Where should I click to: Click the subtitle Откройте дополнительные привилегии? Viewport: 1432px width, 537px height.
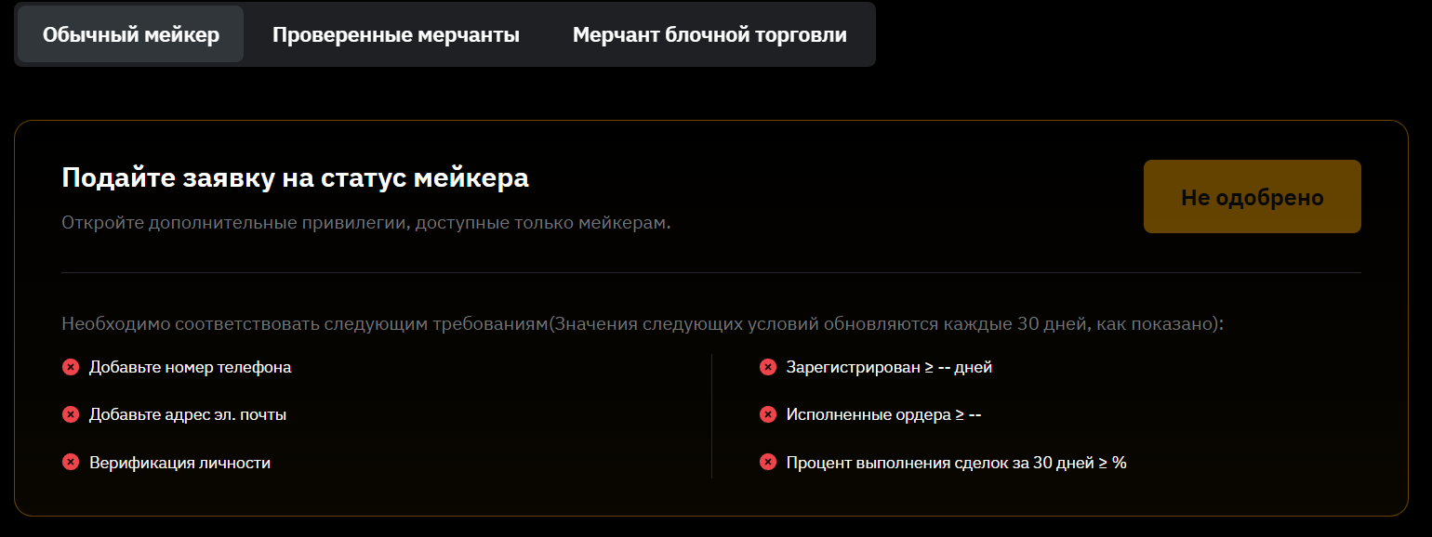pyautogui.click(x=366, y=224)
